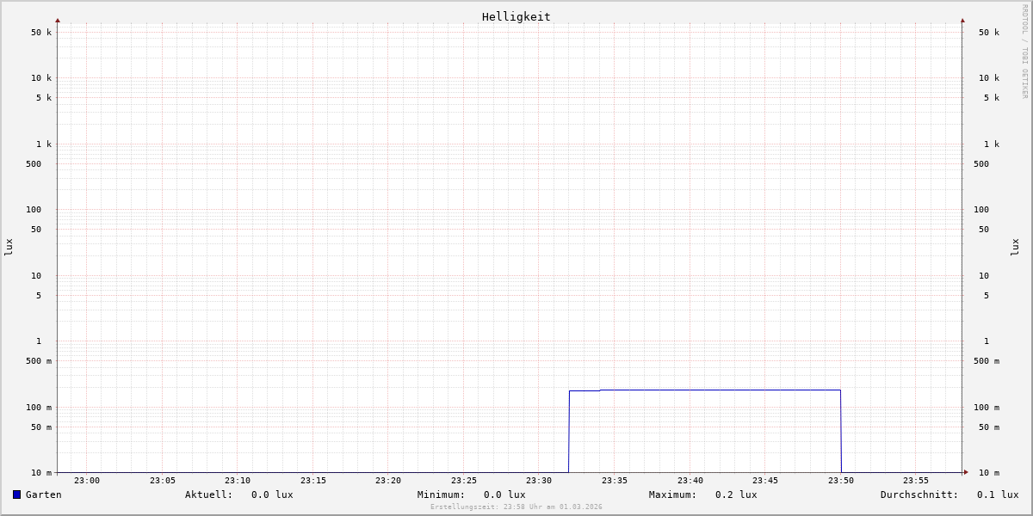Viewport: 1033px width, 516px height.
Task: Click the 23:15 time axis label
Action: 313,481
